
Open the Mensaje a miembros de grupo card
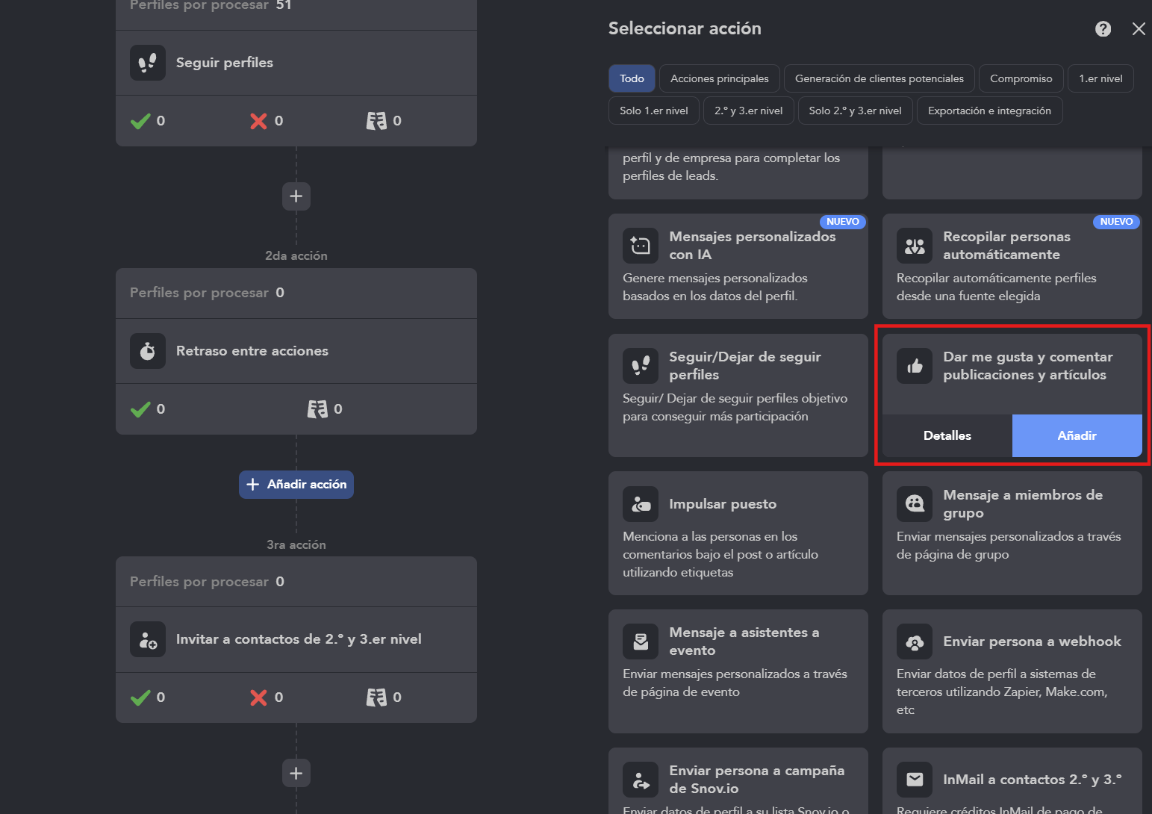click(x=1012, y=533)
